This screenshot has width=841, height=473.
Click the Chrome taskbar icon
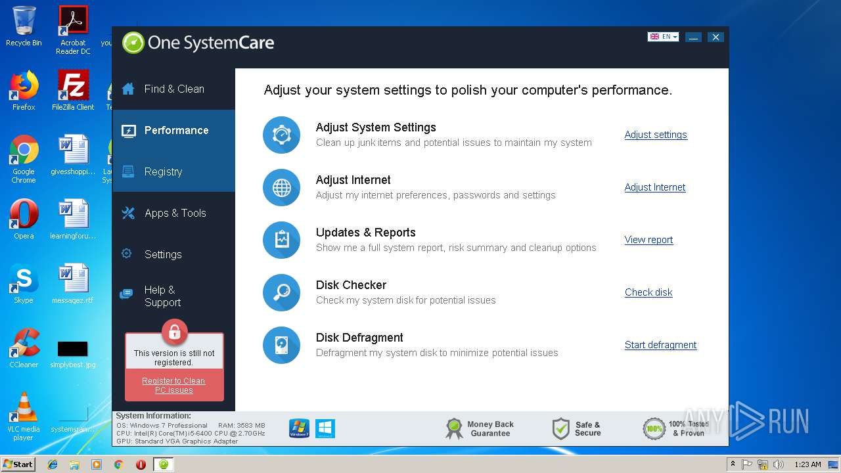pyautogui.click(x=118, y=464)
